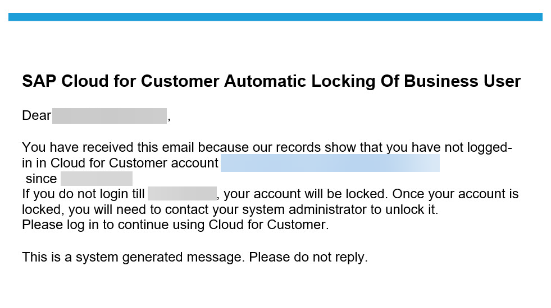Click the redacted date after 'login till'
The height and width of the screenshot is (308, 551).
click(x=182, y=193)
